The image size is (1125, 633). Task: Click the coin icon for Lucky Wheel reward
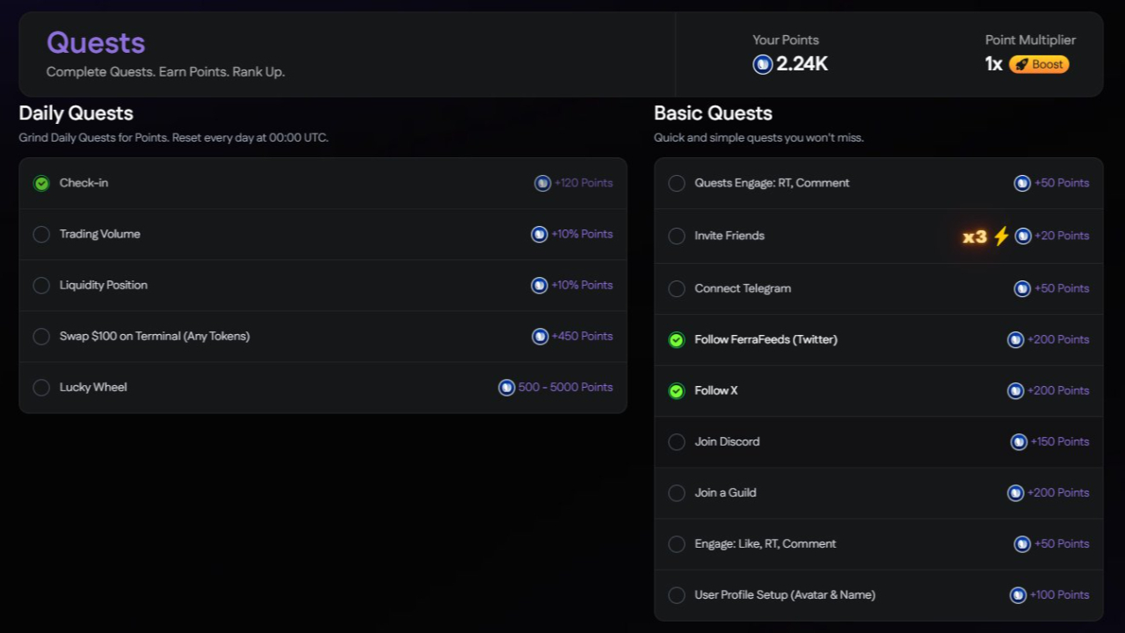click(x=506, y=387)
